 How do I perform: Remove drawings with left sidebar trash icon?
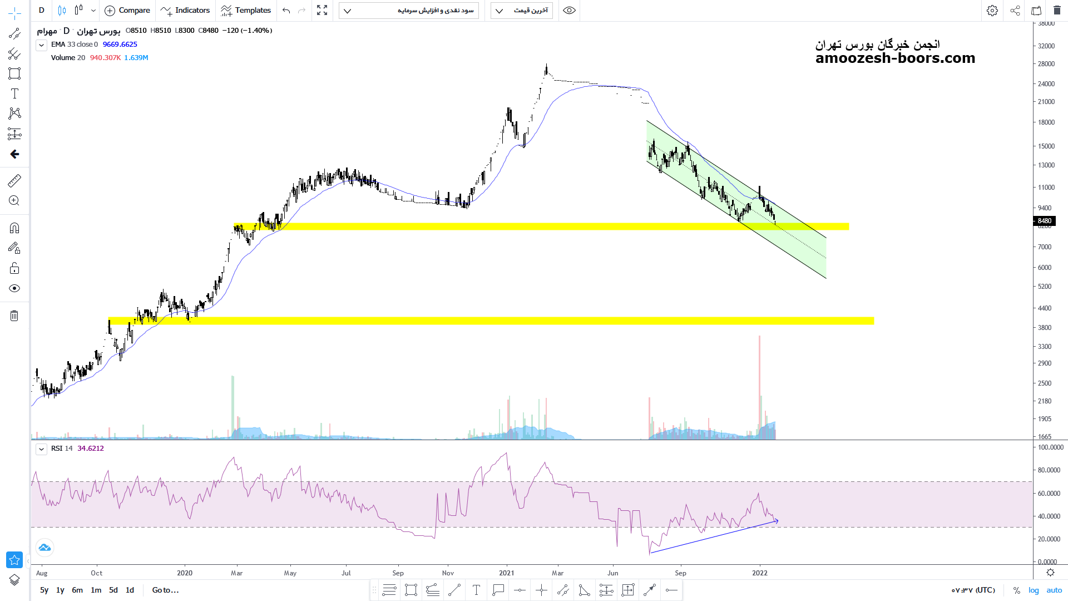pos(14,316)
